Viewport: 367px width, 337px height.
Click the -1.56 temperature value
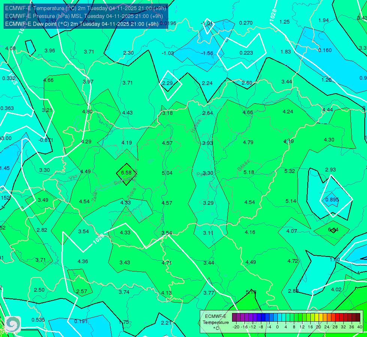(x=207, y=53)
